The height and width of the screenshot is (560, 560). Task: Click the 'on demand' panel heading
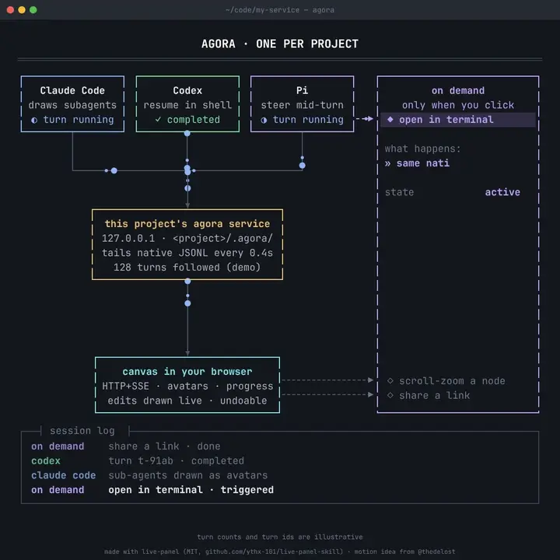tap(458, 90)
